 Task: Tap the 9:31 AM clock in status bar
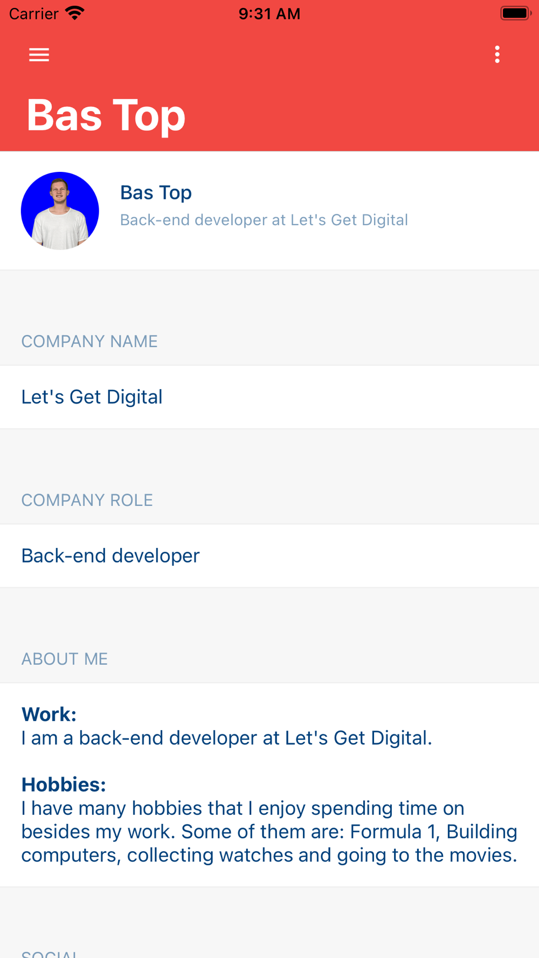(269, 13)
